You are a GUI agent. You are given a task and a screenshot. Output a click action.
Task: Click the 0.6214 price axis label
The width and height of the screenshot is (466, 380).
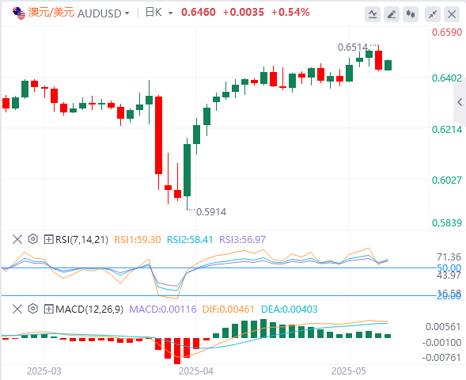(447, 130)
